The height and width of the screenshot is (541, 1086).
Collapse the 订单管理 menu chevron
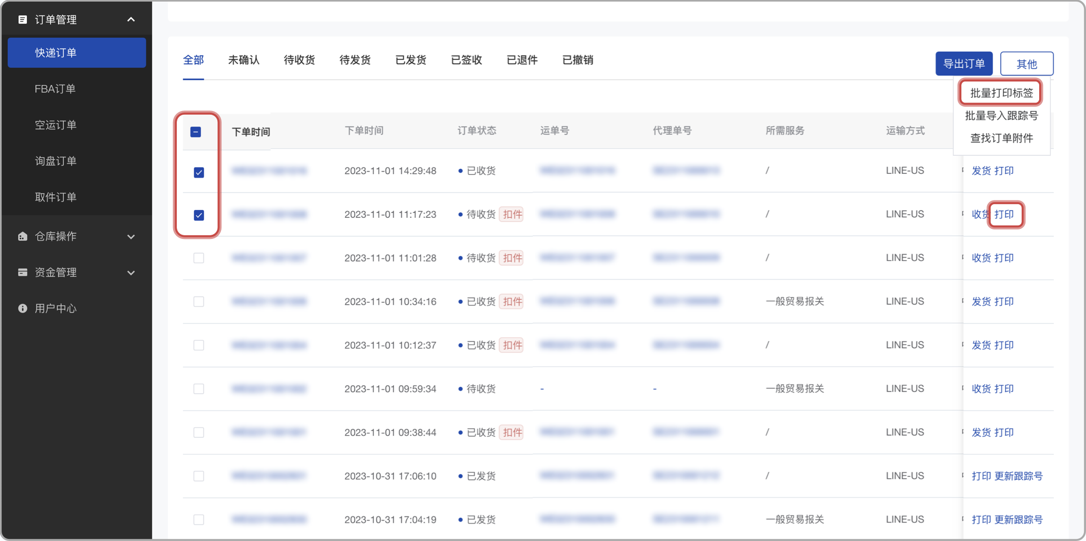point(131,19)
